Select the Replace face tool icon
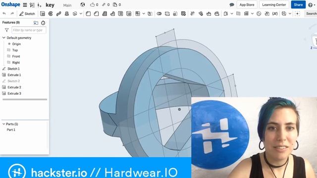This screenshot has width=317, height=178. [217, 14]
